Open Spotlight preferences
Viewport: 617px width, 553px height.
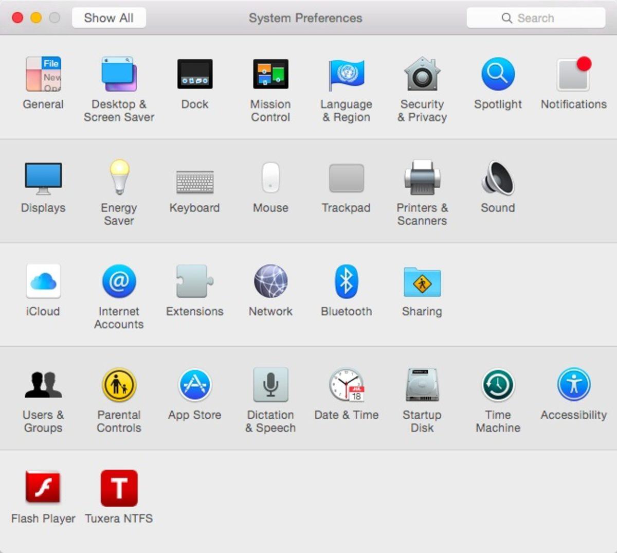coord(497,74)
